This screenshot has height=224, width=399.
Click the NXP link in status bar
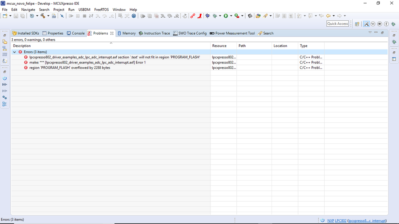[x=331, y=221]
